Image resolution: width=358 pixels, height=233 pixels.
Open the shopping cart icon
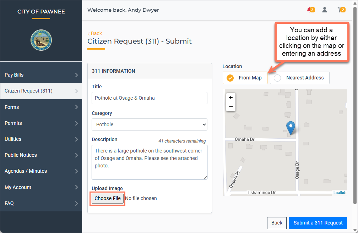(x=341, y=10)
